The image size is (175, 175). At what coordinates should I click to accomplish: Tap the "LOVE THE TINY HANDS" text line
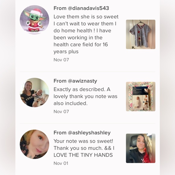[83, 155]
